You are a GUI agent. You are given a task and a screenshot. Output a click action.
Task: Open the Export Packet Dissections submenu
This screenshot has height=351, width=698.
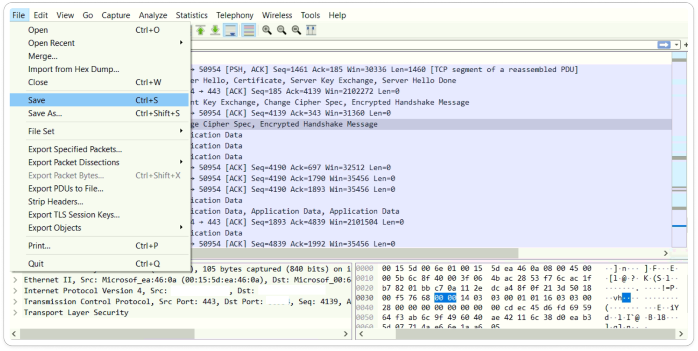75,162
